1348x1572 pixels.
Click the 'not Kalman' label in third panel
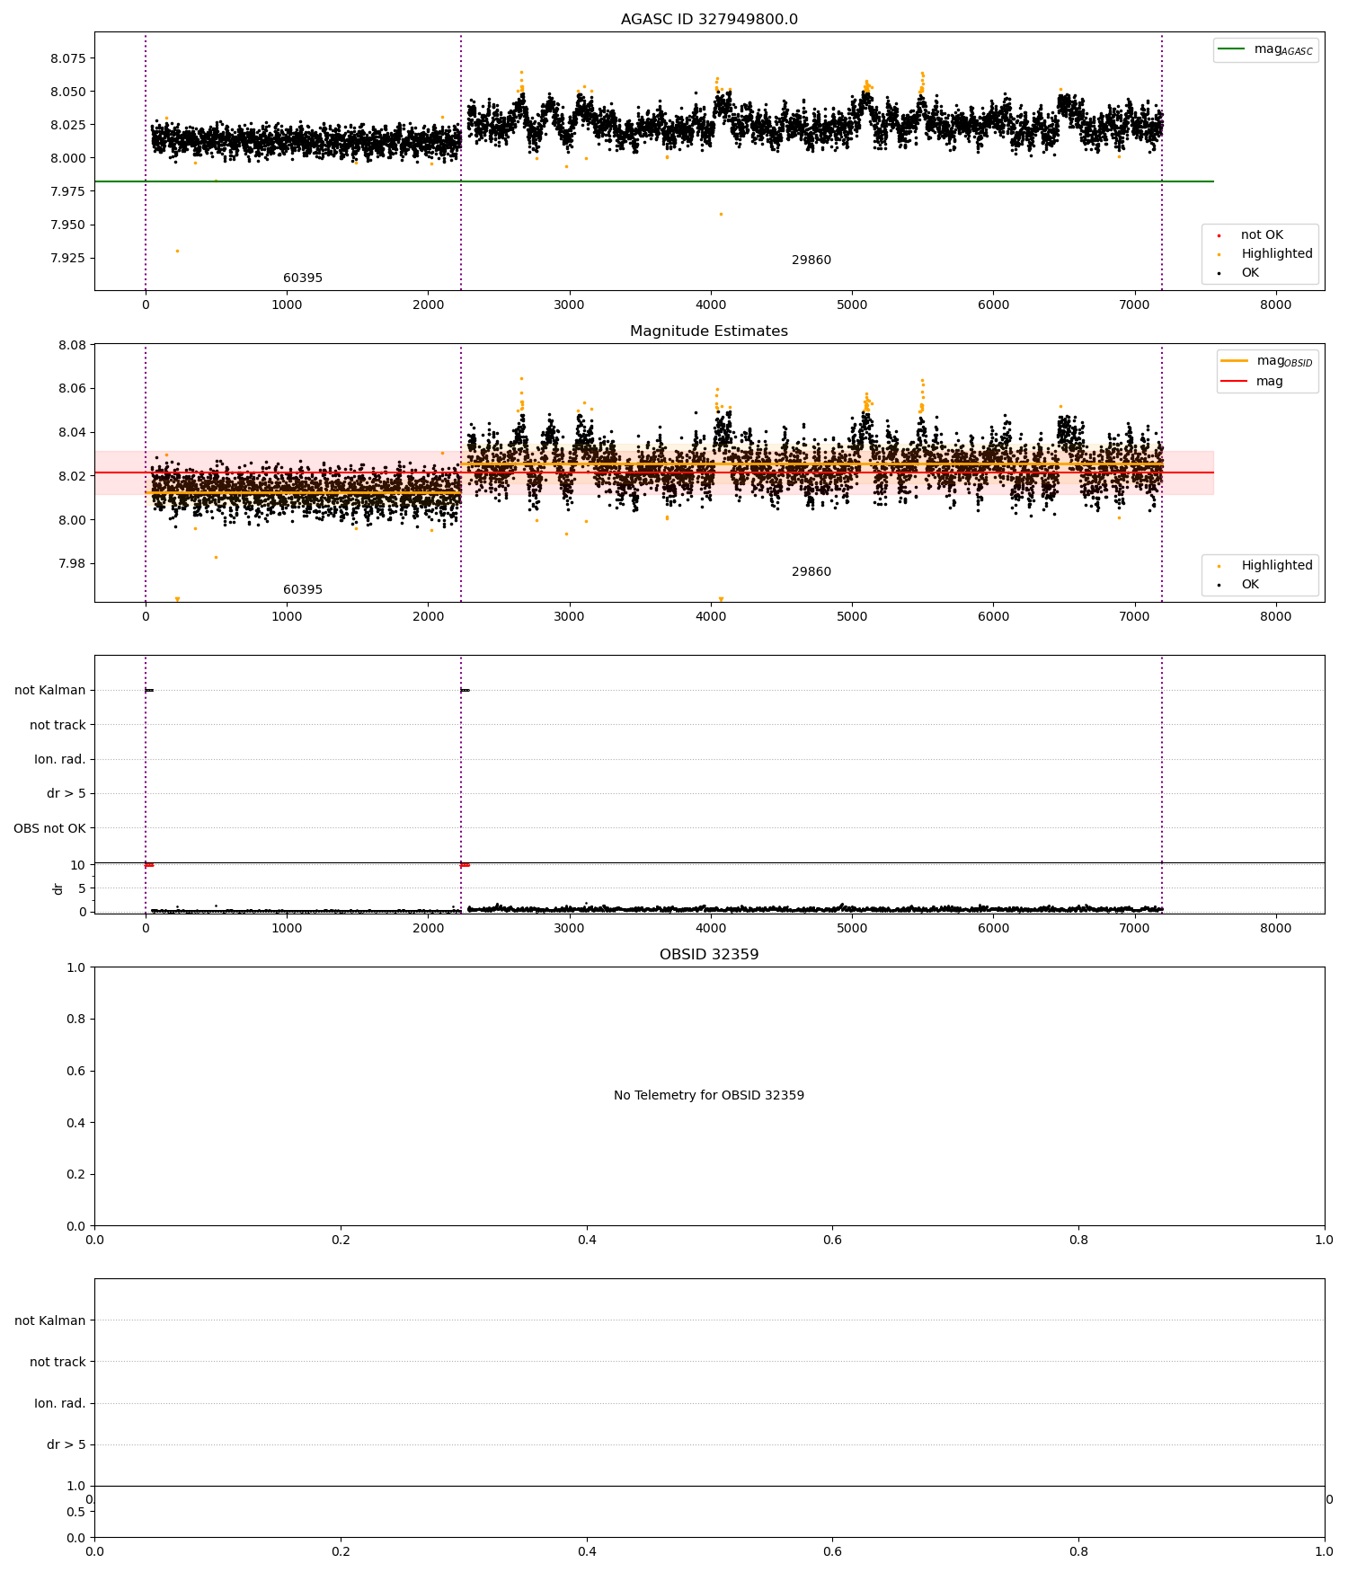(x=50, y=691)
